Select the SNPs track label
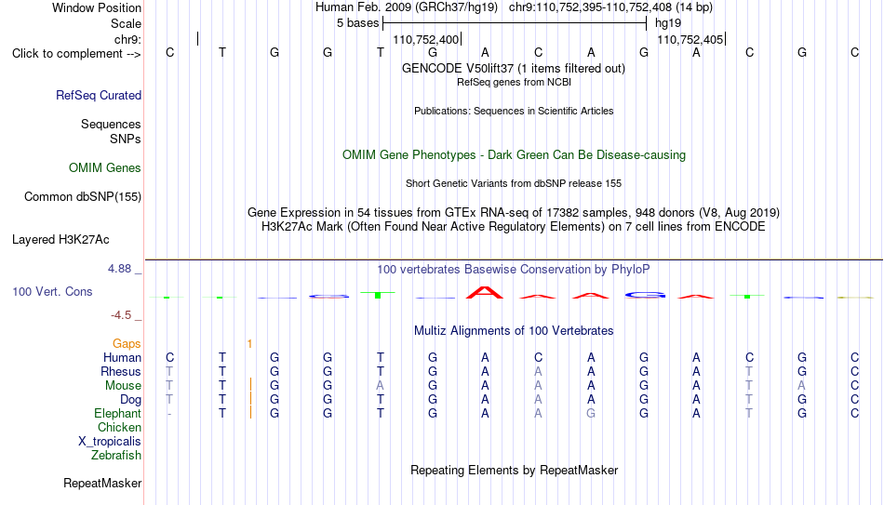Screen dimensions: 884x505 click(x=126, y=139)
